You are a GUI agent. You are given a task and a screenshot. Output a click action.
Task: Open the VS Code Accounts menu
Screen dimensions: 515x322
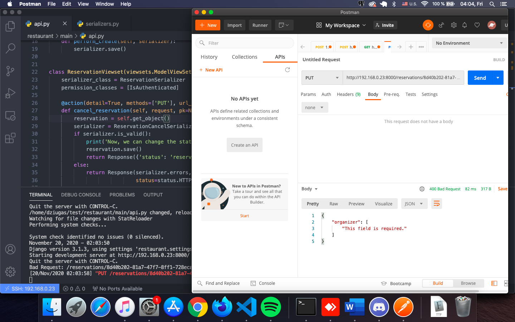tap(10, 249)
